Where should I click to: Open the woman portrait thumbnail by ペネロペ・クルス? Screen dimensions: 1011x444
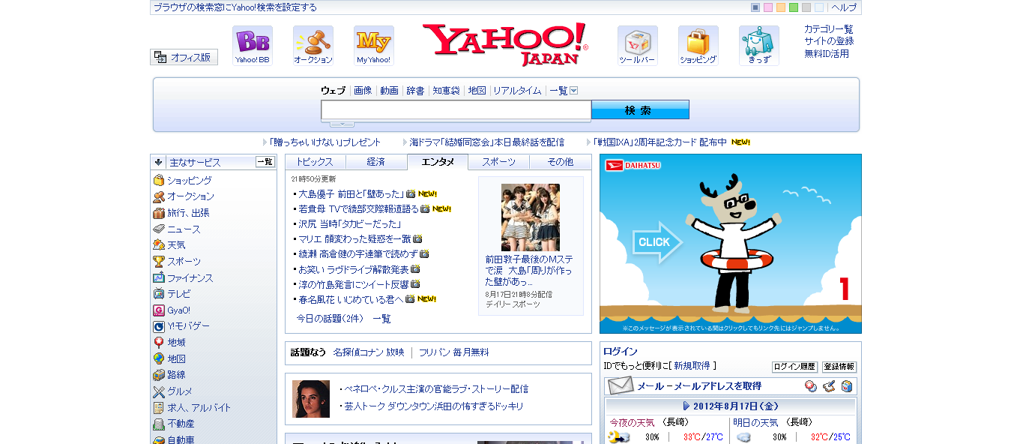311,399
